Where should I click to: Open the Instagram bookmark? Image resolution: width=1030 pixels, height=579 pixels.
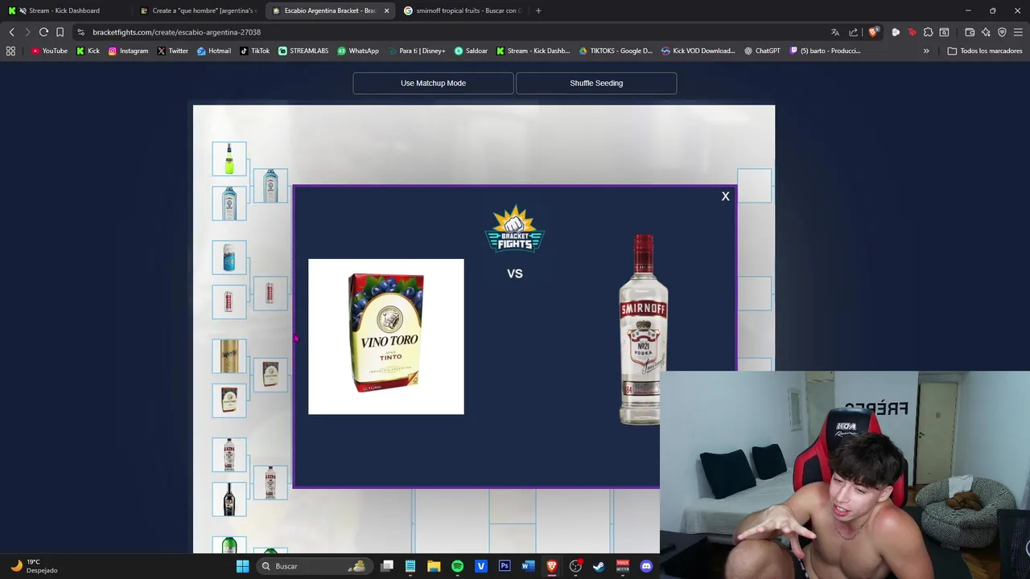pos(128,51)
